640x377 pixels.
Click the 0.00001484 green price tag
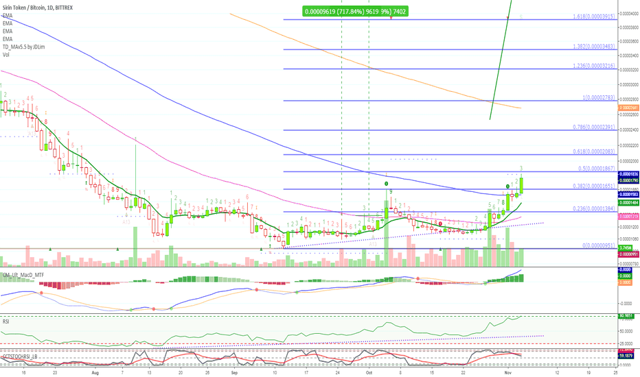coord(629,203)
